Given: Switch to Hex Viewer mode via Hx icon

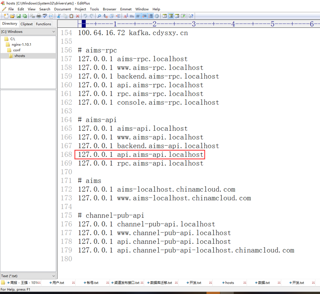Looking at the screenshot, I should point(132,16).
